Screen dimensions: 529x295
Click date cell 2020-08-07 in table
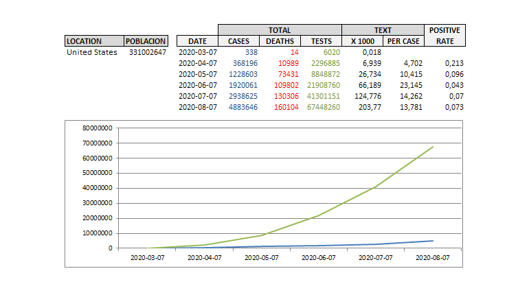tap(198, 107)
